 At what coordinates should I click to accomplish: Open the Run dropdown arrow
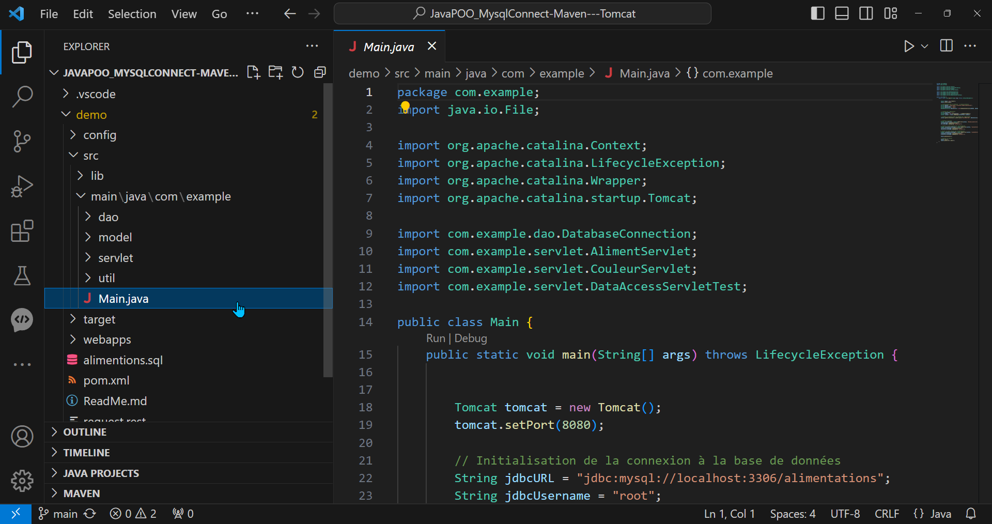pyautogui.click(x=925, y=47)
